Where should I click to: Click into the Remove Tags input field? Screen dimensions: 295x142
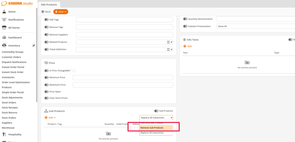click(x=124, y=27)
